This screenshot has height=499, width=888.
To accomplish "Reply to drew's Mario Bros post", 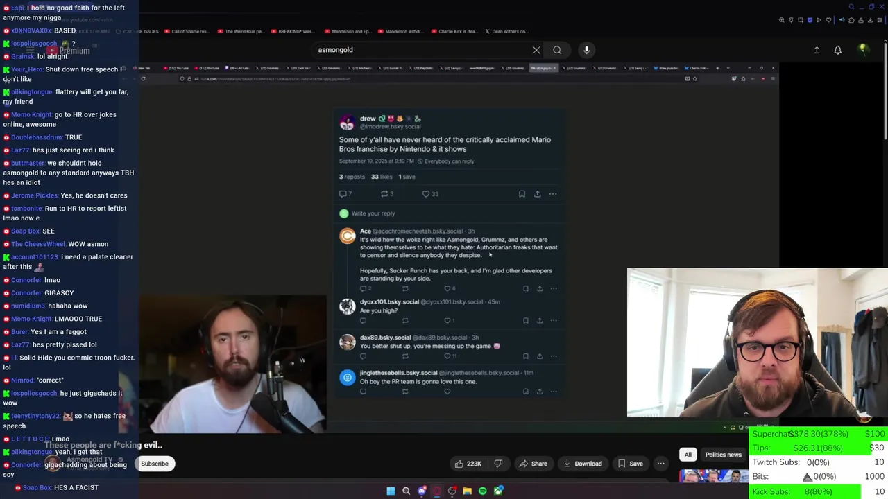I will pos(345,194).
